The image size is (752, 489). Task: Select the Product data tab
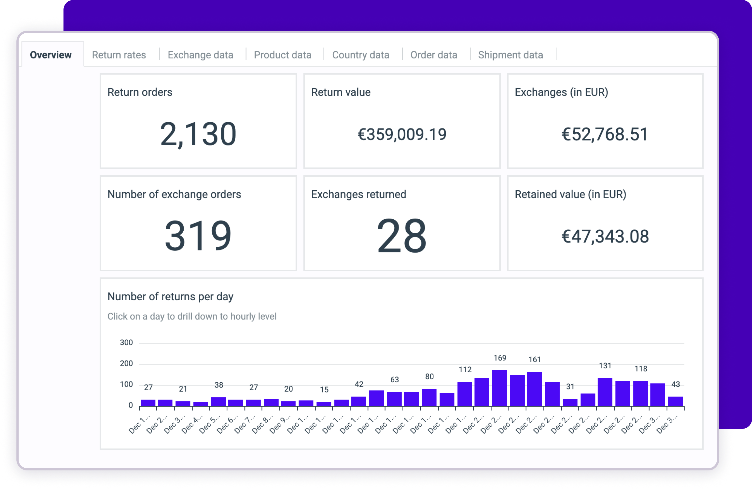pyautogui.click(x=282, y=55)
